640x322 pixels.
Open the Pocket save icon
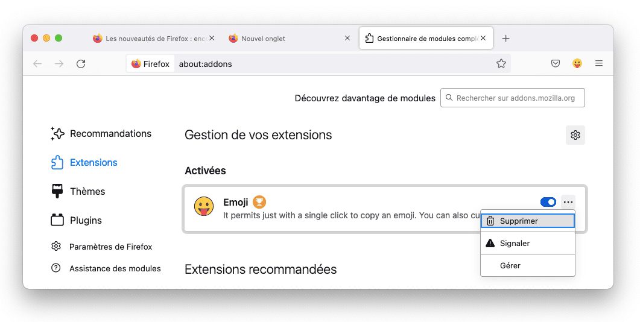(x=555, y=64)
